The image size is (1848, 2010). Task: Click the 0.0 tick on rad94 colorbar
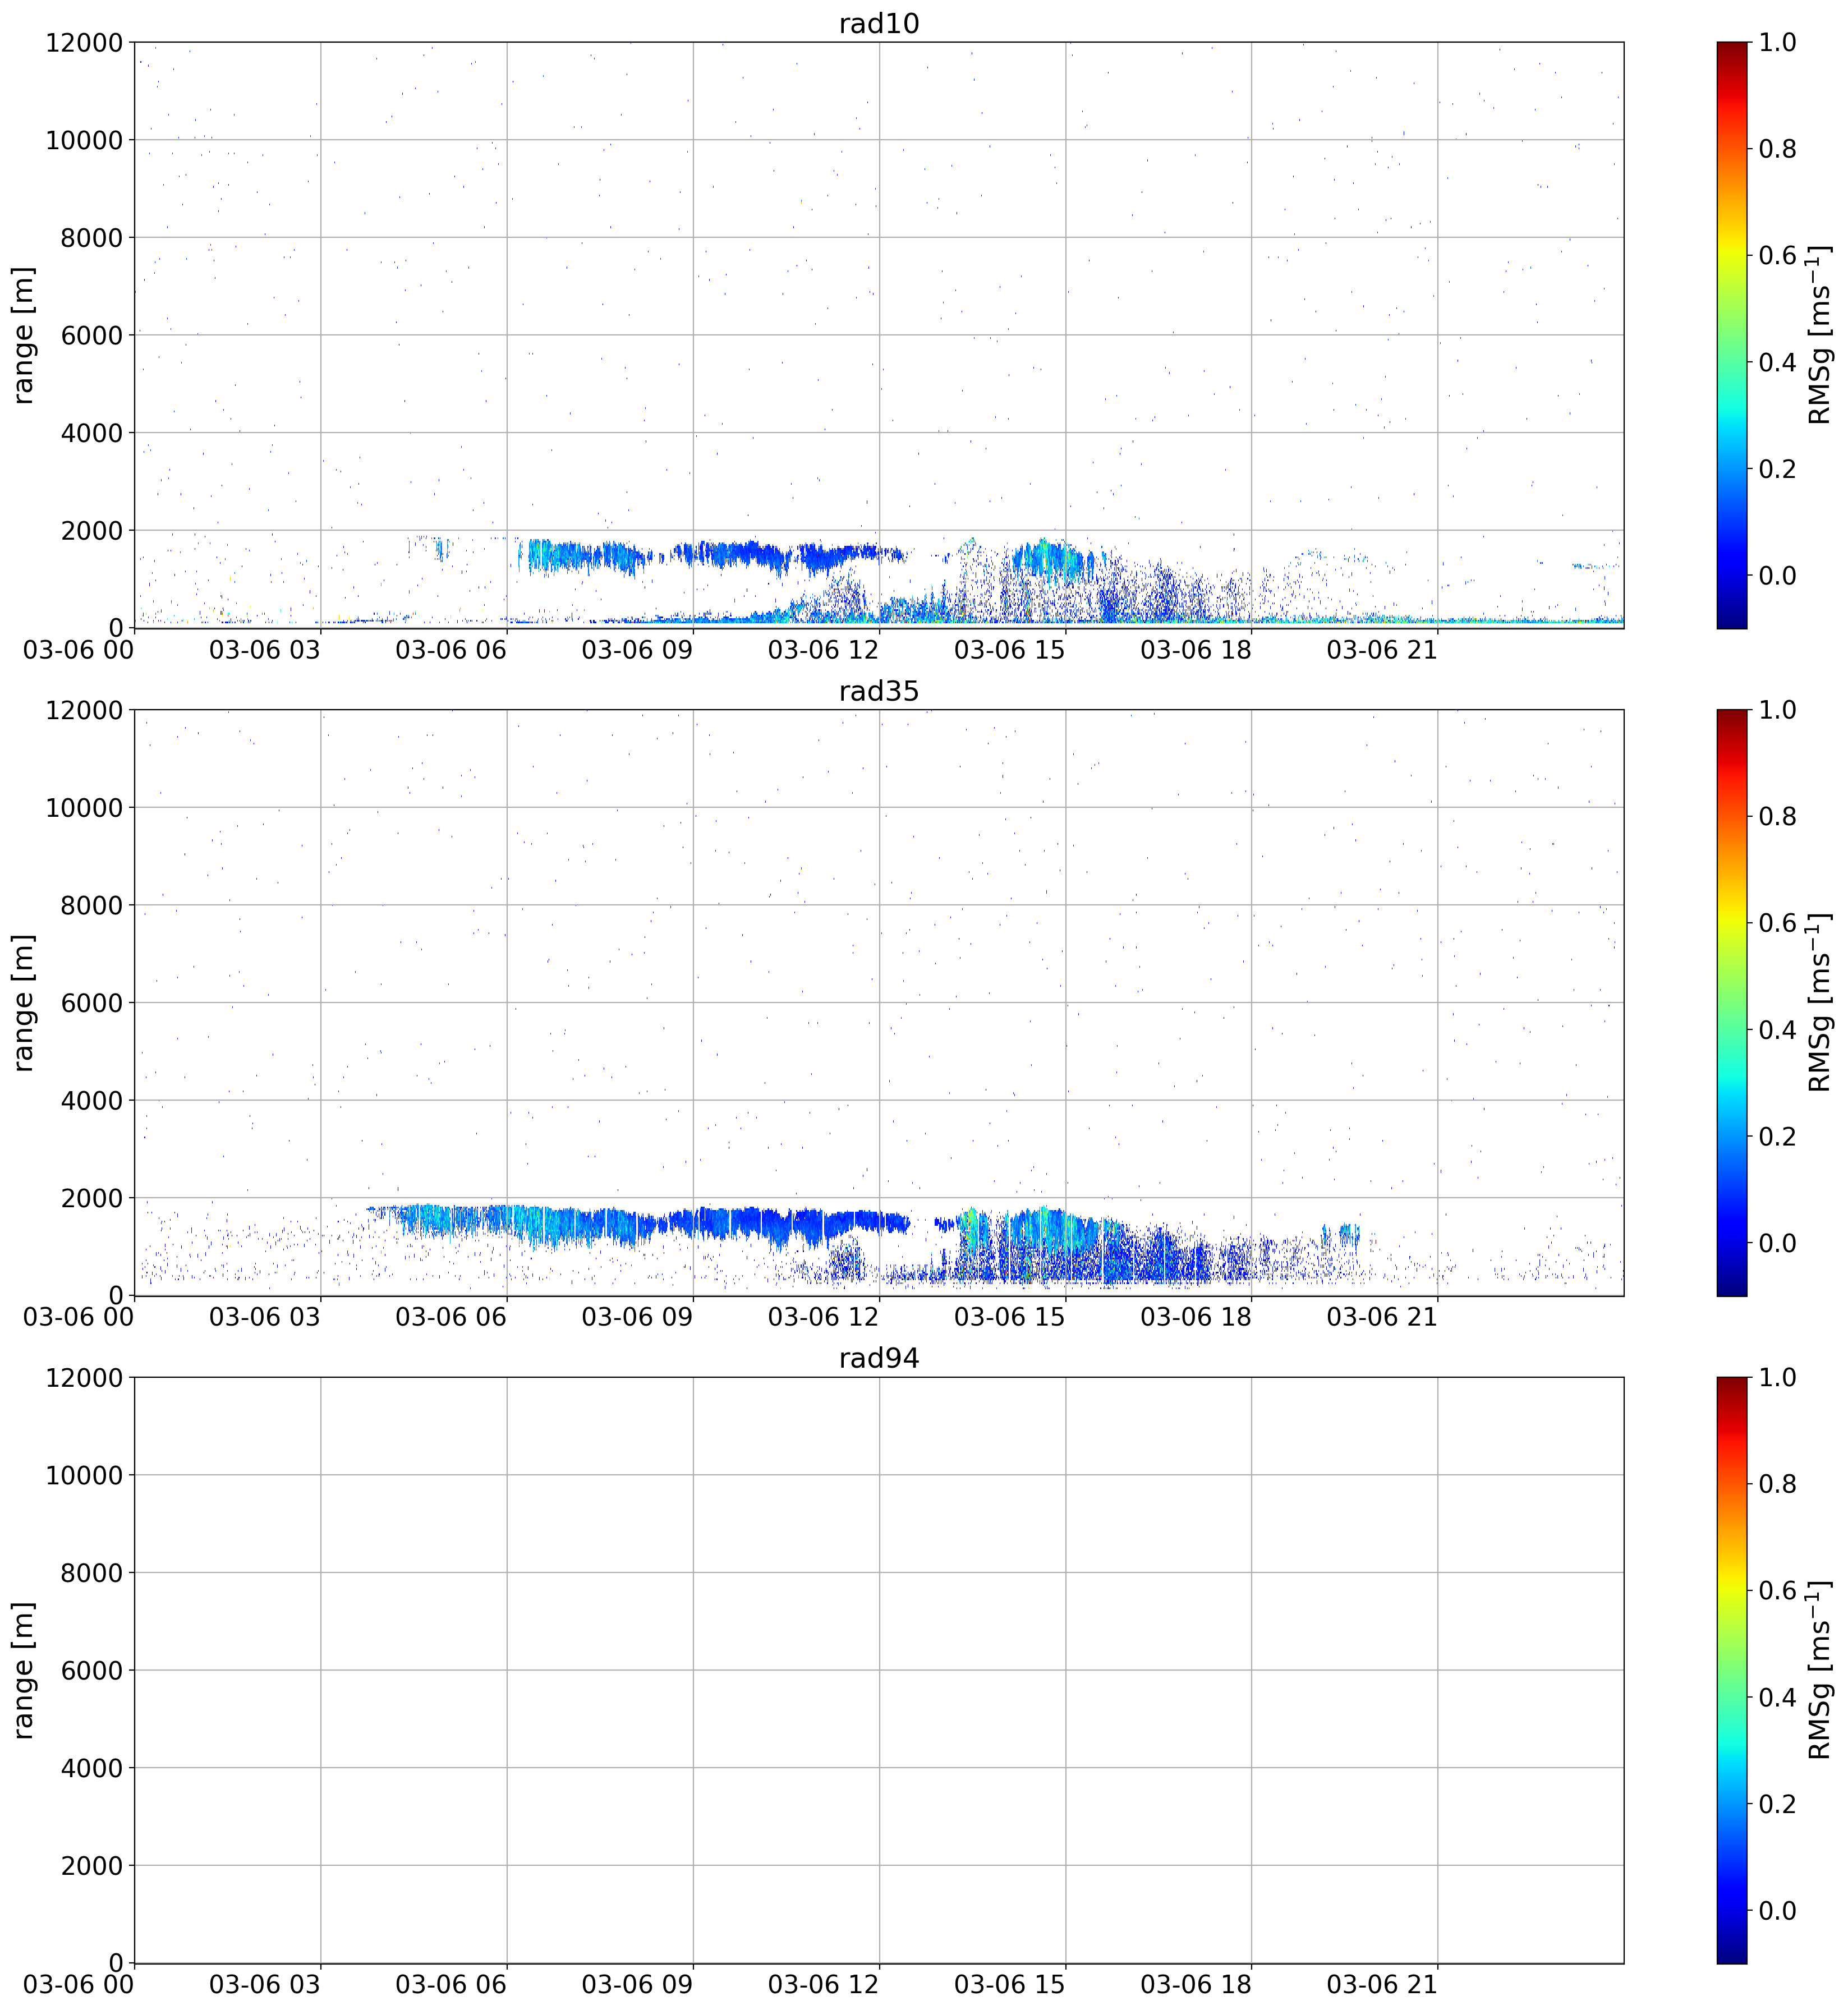(1778, 1910)
